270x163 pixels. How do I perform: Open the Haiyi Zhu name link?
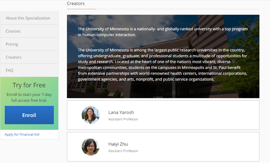click(x=118, y=144)
